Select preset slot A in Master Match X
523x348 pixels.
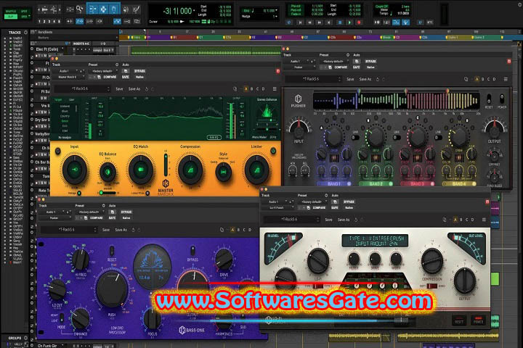click(x=246, y=89)
